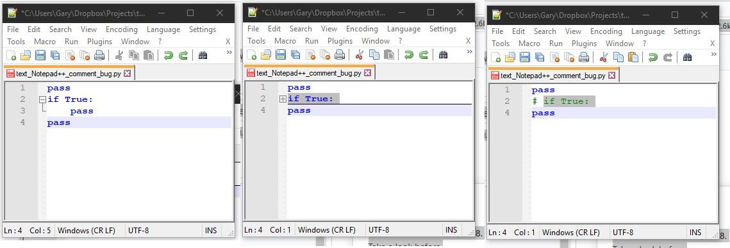Close the comment_bug.py tab in the middle window

367,72
